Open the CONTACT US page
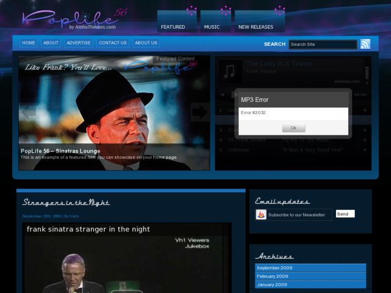Screen dimensions: 391x293 point(112,43)
